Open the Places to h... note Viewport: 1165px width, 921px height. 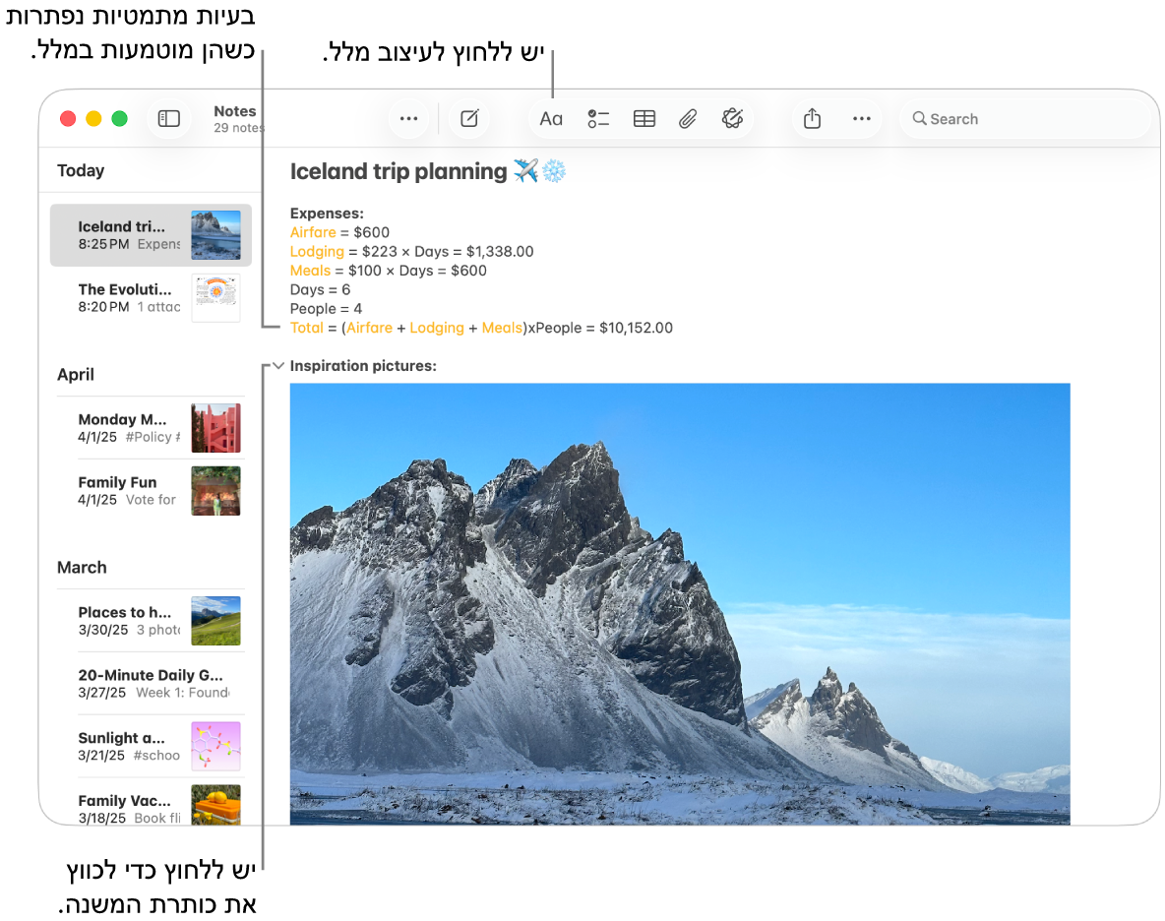click(x=151, y=621)
